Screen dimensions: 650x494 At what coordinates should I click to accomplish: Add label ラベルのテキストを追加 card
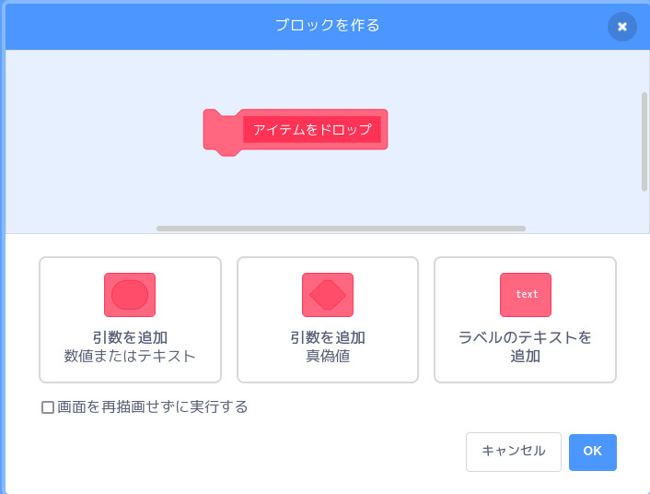[525, 320]
